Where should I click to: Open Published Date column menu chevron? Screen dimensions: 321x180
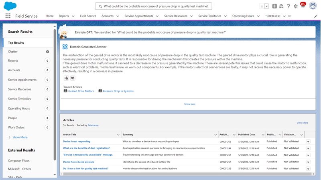(263, 135)
